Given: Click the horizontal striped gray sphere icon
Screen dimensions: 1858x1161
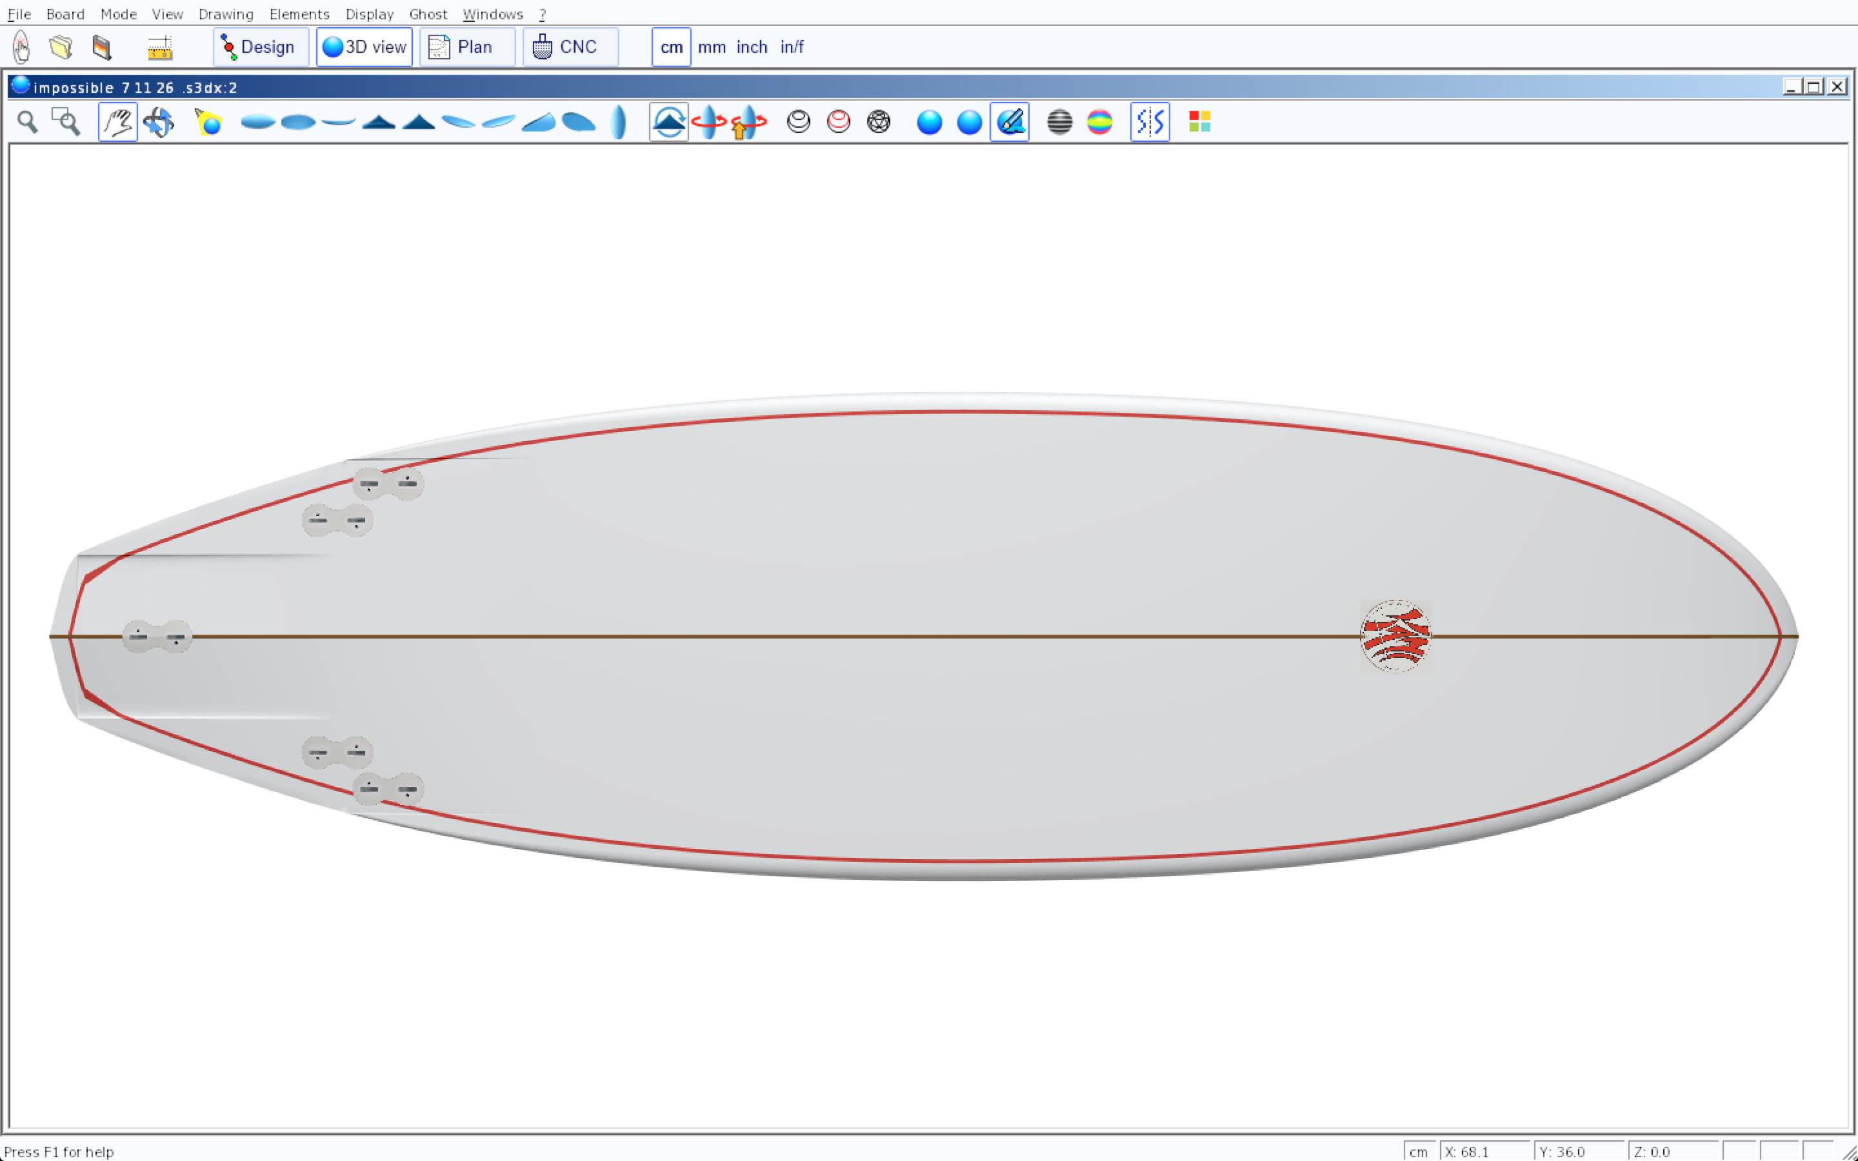Looking at the screenshot, I should point(1059,122).
